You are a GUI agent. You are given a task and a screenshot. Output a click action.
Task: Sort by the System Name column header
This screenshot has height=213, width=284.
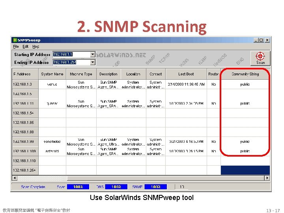[x=52, y=74]
